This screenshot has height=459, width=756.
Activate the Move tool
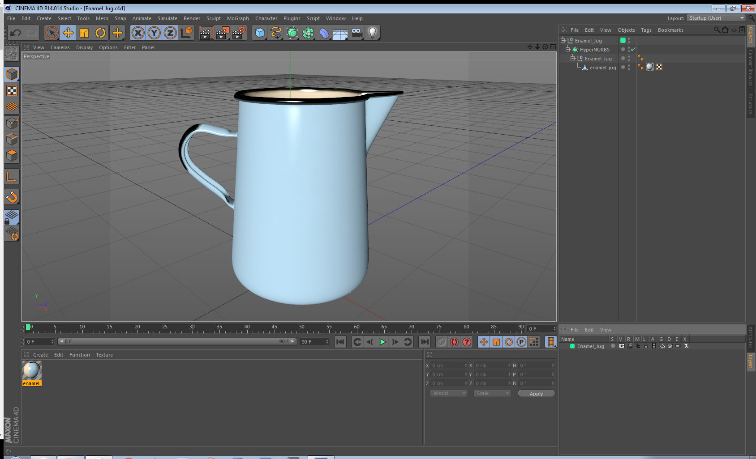pos(68,33)
